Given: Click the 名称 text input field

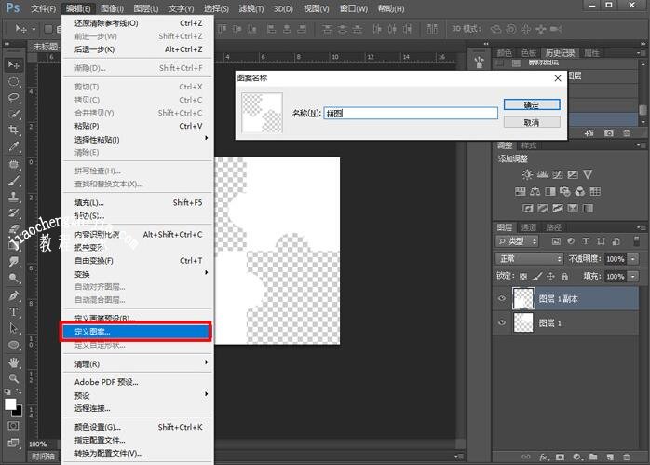Looking at the screenshot, I should 410,113.
